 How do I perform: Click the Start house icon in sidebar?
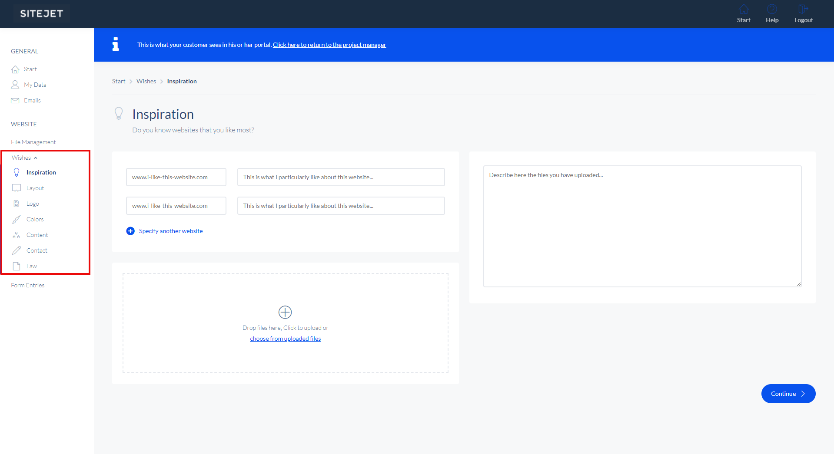tap(15, 69)
